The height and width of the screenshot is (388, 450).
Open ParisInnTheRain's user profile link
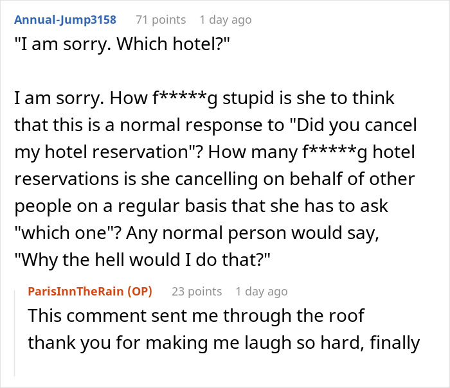tap(78, 291)
